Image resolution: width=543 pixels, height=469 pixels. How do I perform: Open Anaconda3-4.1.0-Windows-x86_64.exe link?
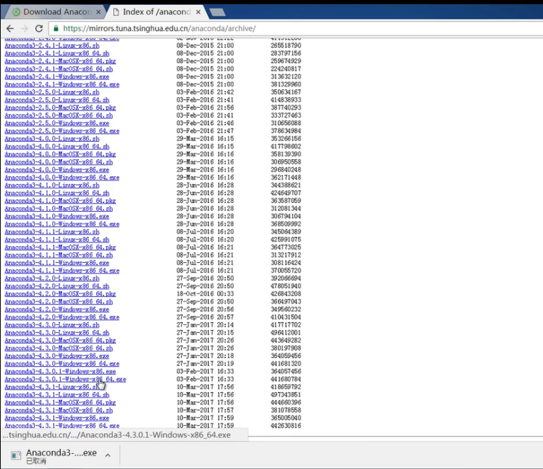coord(62,224)
